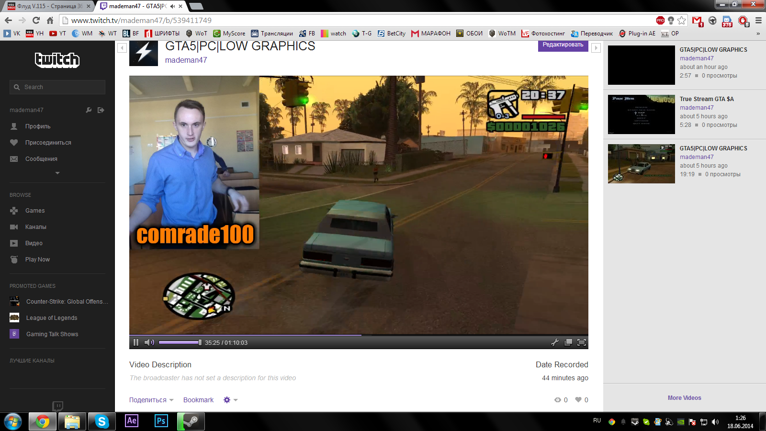
Task: Pause the video playback
Action: coord(136,342)
